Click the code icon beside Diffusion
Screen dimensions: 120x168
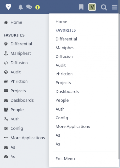[x=6, y=63]
